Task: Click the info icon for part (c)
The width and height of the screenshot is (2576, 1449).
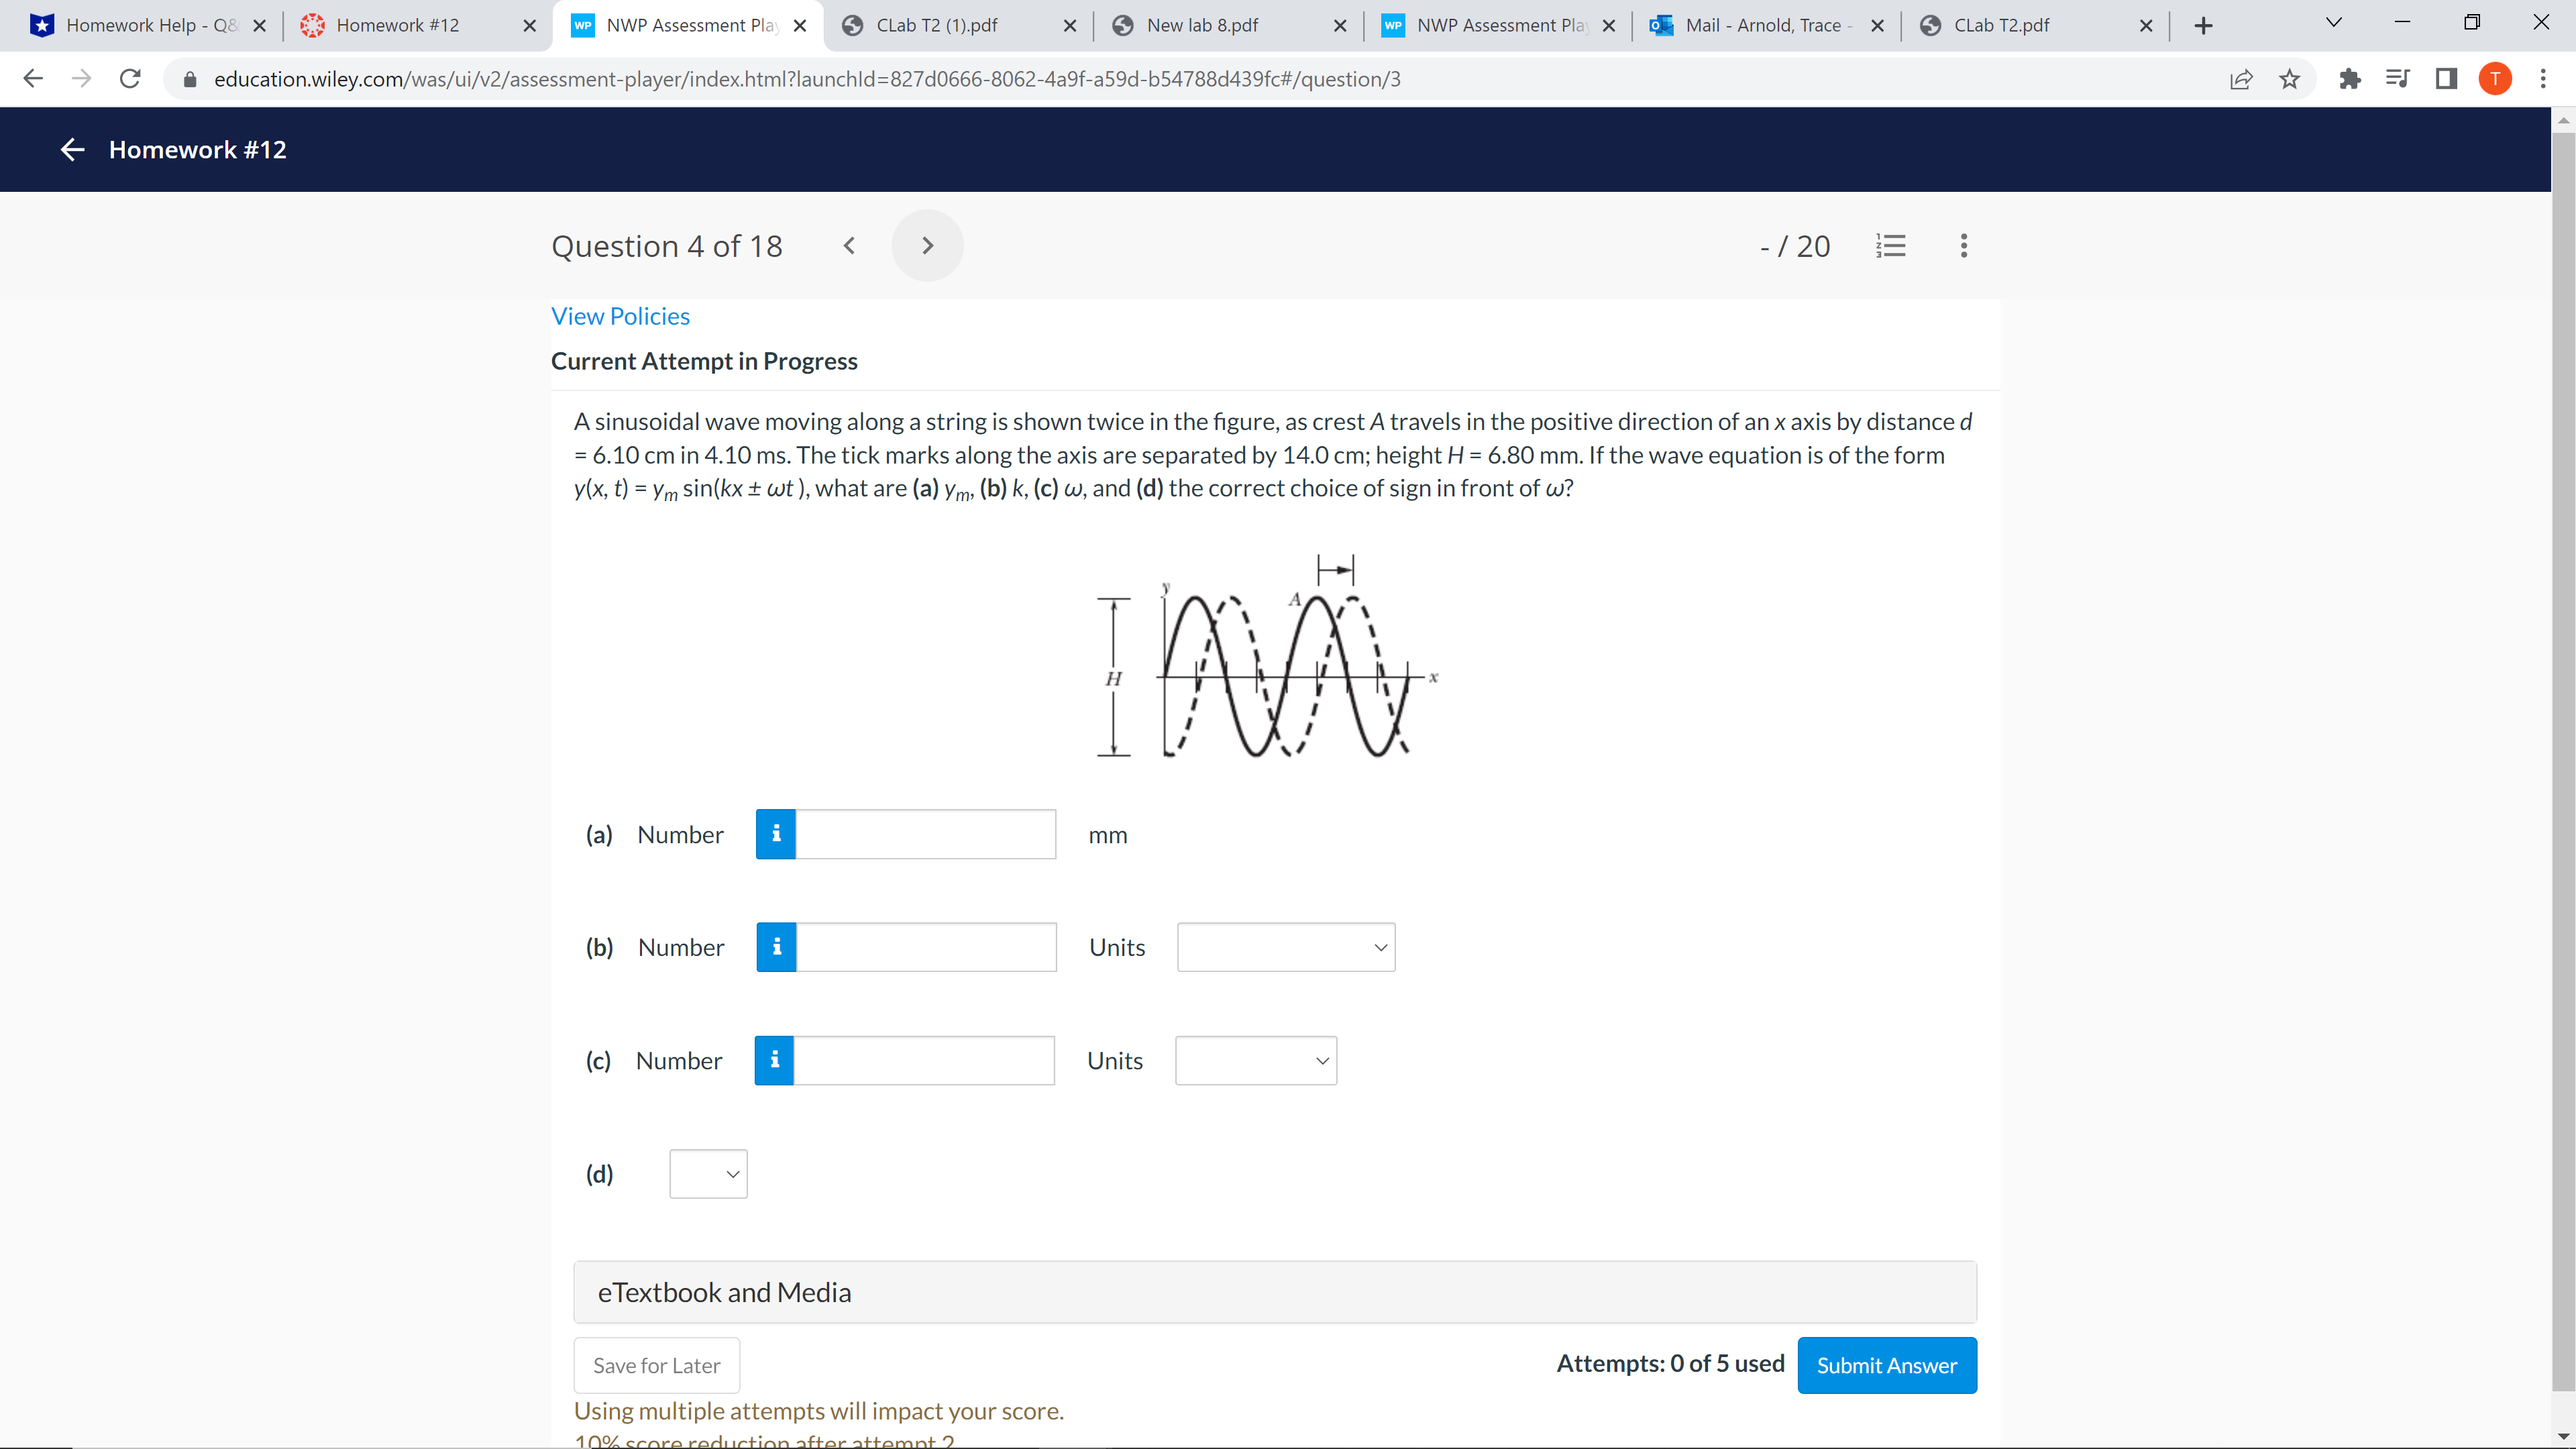Action: coord(774,1060)
